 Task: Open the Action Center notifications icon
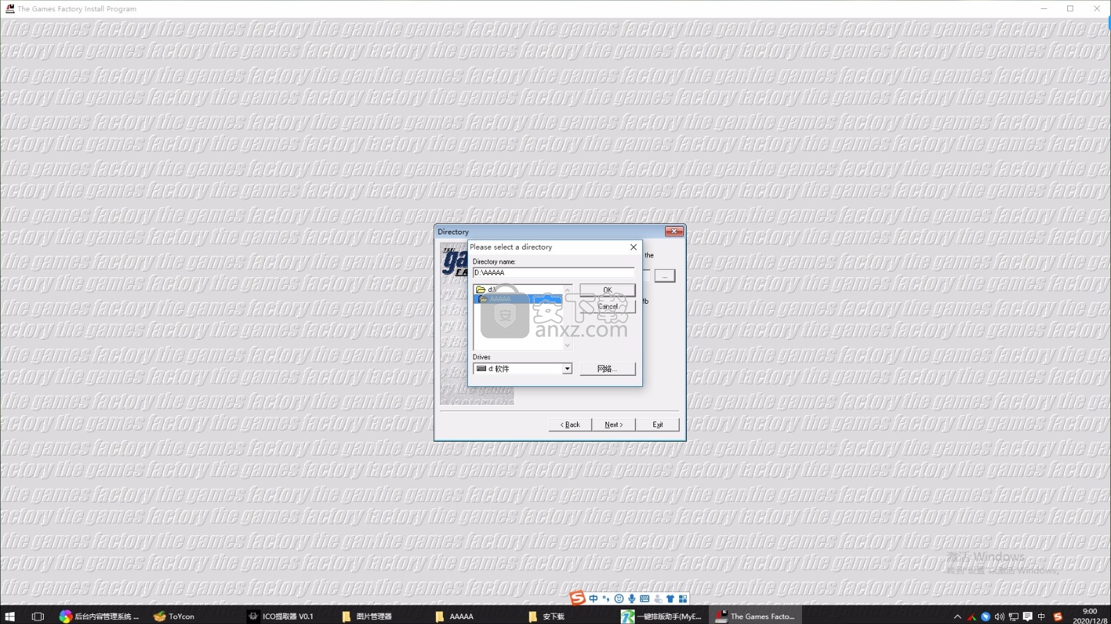1028,616
